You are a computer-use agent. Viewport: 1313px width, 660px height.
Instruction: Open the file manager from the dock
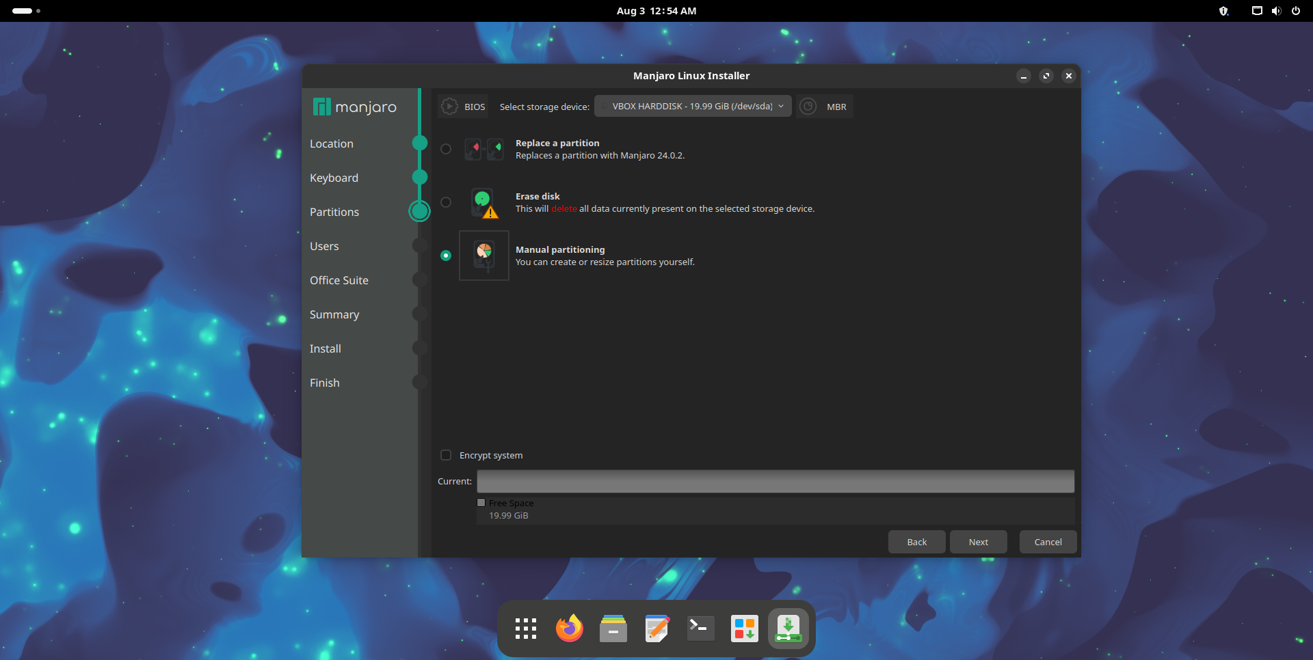613,629
